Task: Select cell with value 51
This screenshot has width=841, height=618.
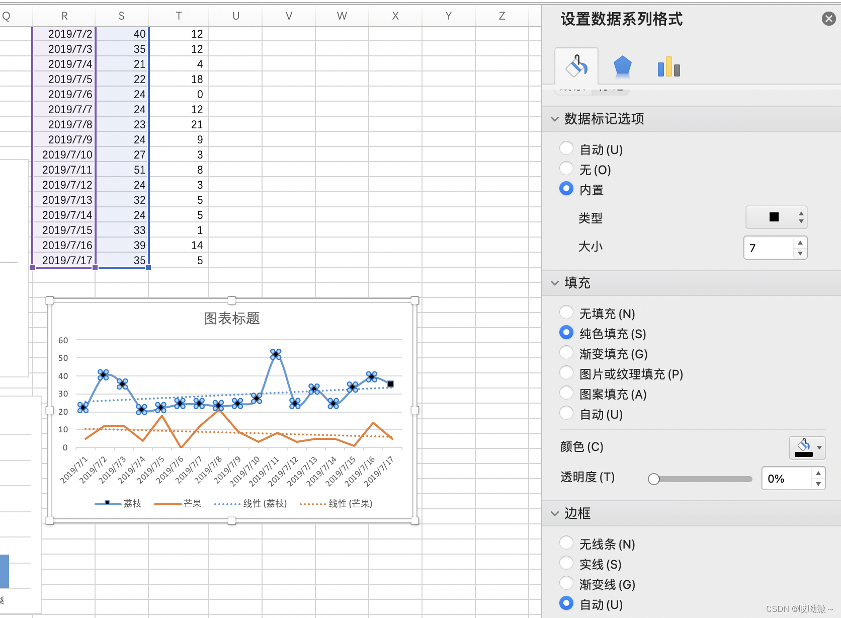Action: pos(122,170)
